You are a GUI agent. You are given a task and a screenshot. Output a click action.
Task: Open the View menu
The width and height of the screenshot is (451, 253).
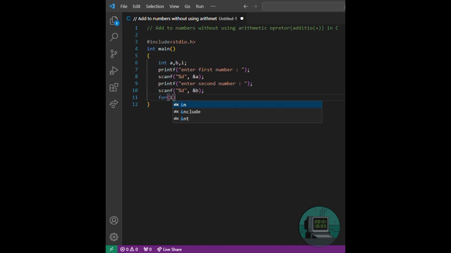coord(174,6)
